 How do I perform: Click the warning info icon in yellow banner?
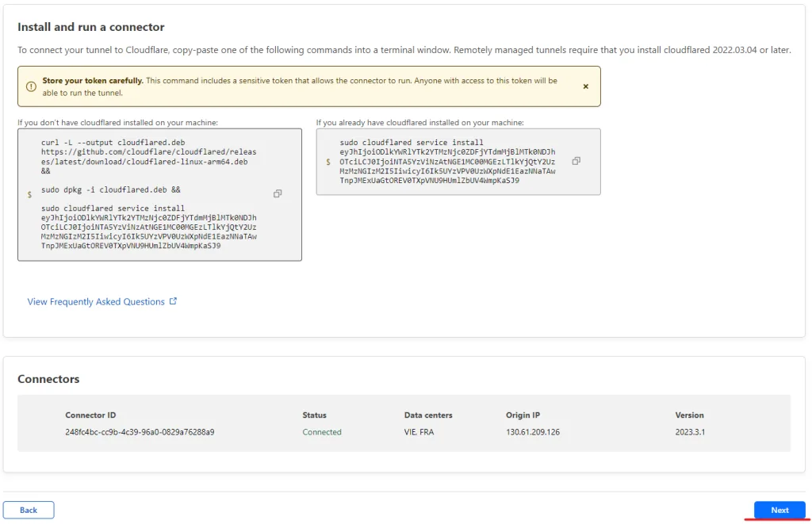point(31,86)
